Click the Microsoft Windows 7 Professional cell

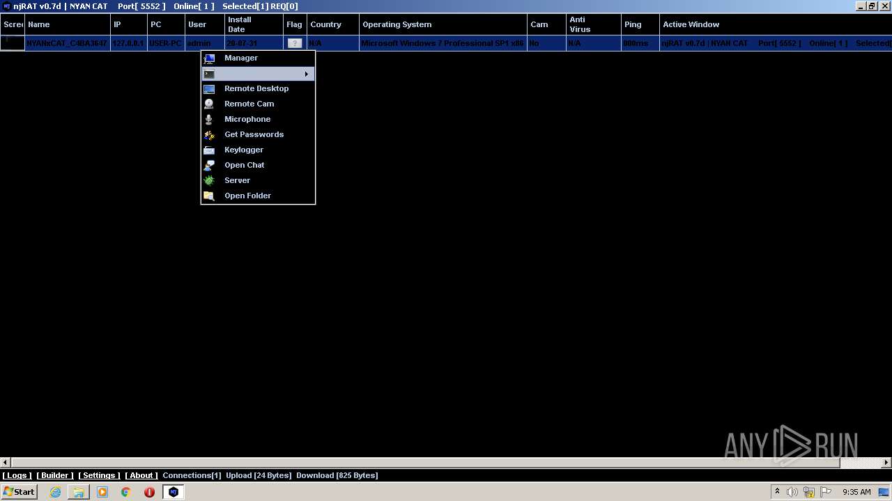click(x=443, y=43)
